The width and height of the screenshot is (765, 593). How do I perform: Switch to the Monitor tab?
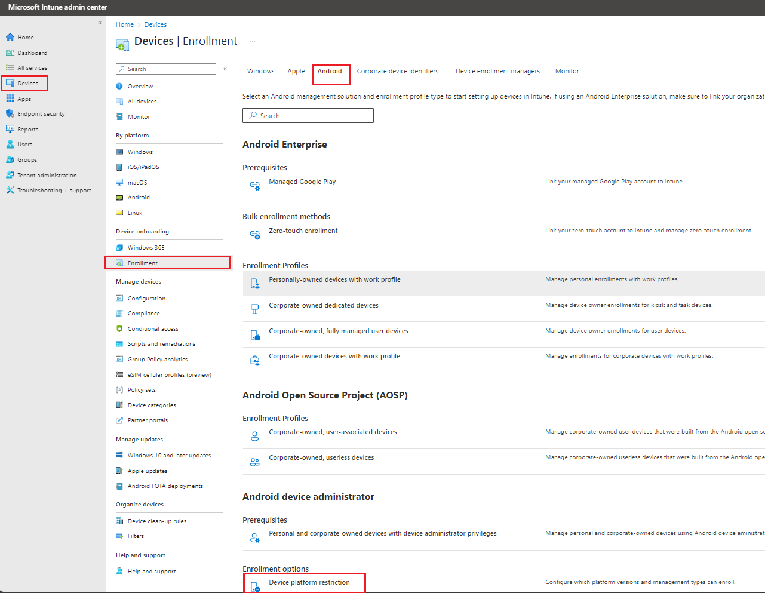coord(567,71)
